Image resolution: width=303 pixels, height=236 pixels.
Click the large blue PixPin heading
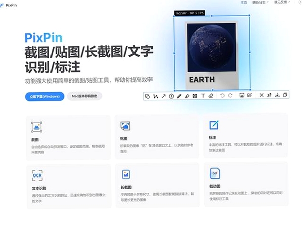43,38
